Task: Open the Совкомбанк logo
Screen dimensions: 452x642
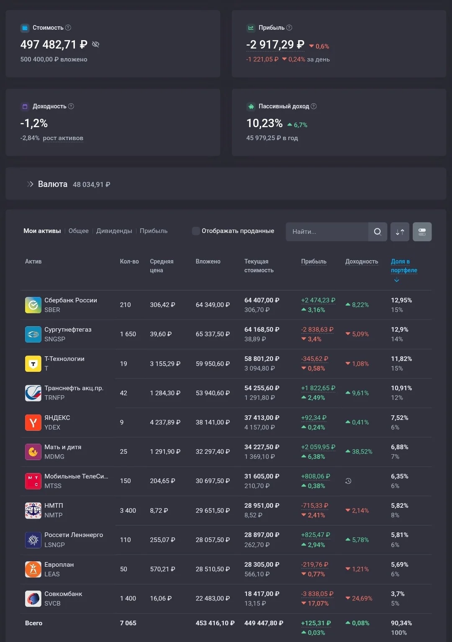Action: pyautogui.click(x=33, y=599)
